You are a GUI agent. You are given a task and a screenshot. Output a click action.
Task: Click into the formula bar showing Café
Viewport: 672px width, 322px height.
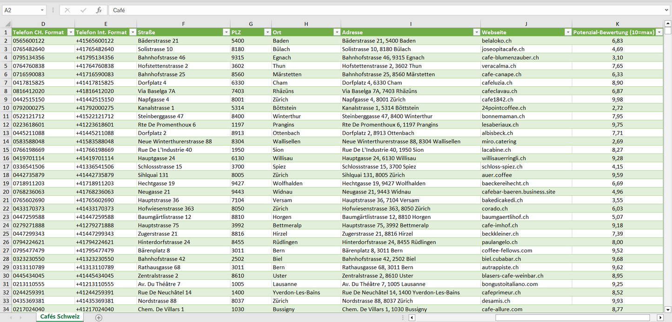(x=372, y=10)
